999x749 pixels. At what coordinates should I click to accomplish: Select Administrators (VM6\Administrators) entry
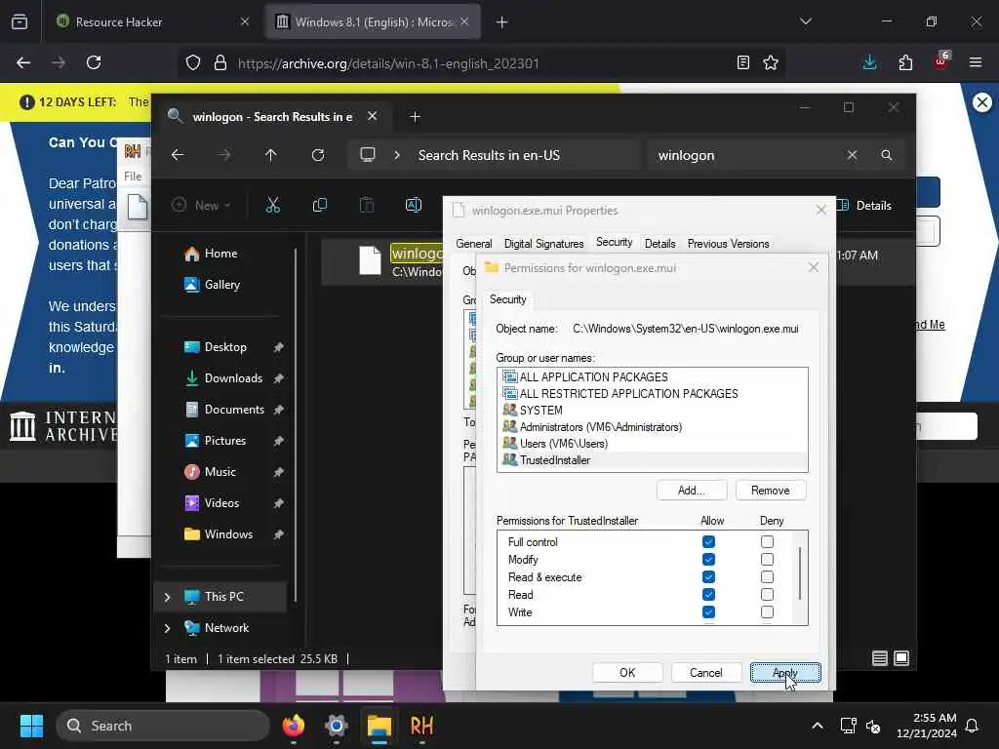(x=653, y=427)
